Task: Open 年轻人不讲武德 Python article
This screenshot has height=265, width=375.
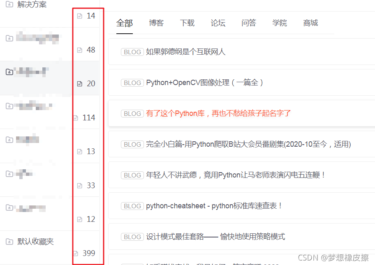Action: coord(236,175)
